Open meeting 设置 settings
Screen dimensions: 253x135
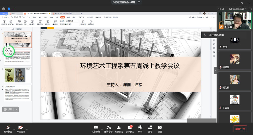tap(160, 129)
